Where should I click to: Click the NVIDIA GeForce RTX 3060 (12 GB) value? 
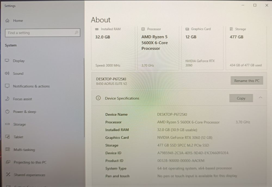coord(185,137)
